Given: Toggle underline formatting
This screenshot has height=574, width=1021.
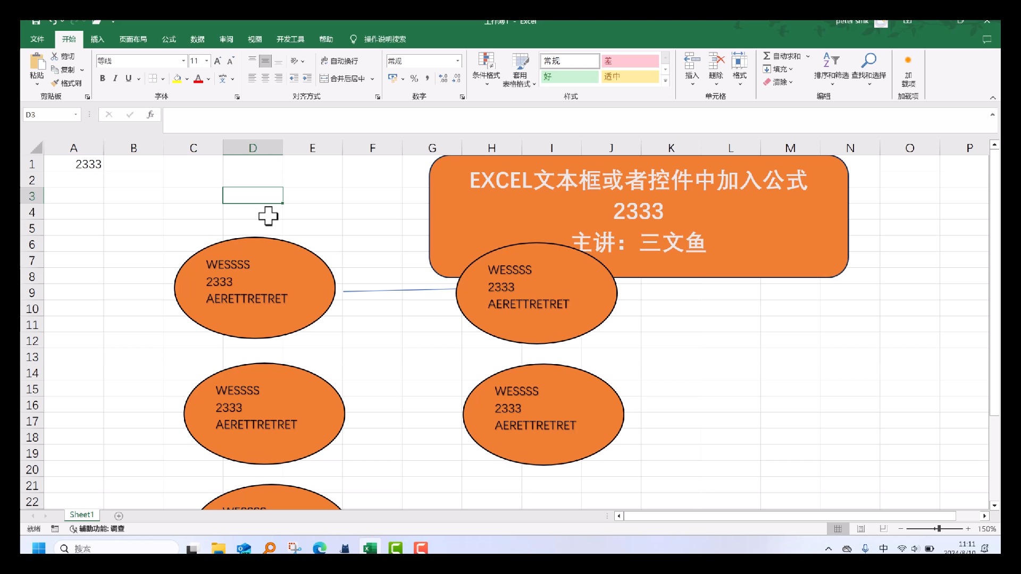Looking at the screenshot, I should (128, 78).
